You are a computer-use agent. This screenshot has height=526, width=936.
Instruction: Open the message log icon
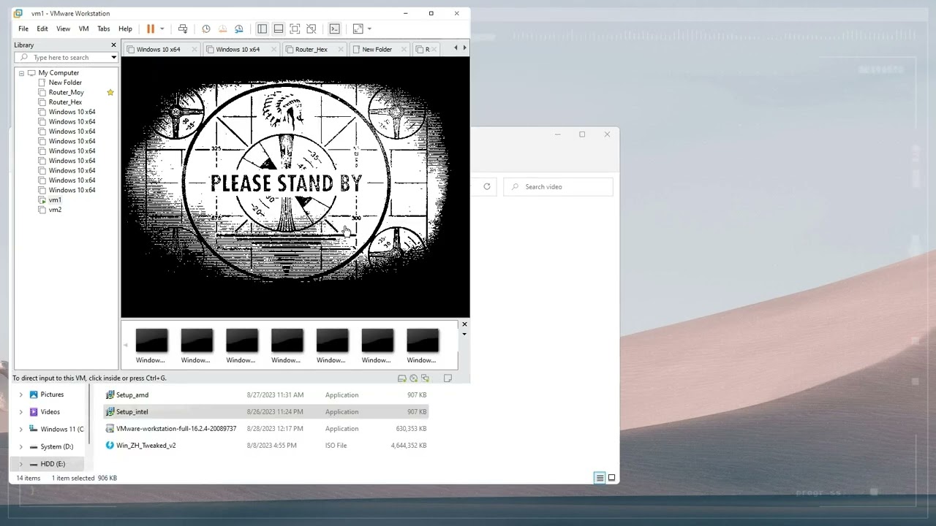pos(448,378)
